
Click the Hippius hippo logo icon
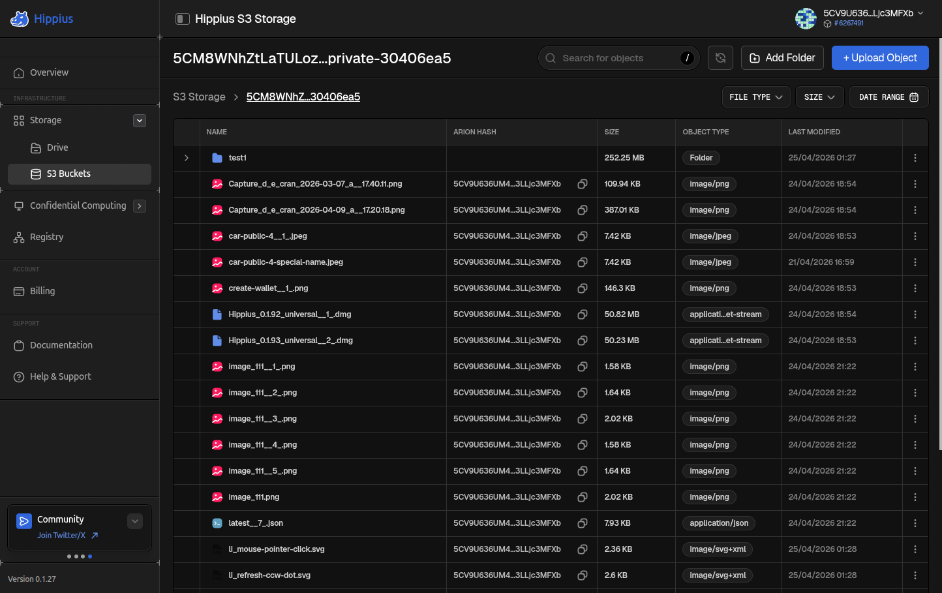[20, 19]
